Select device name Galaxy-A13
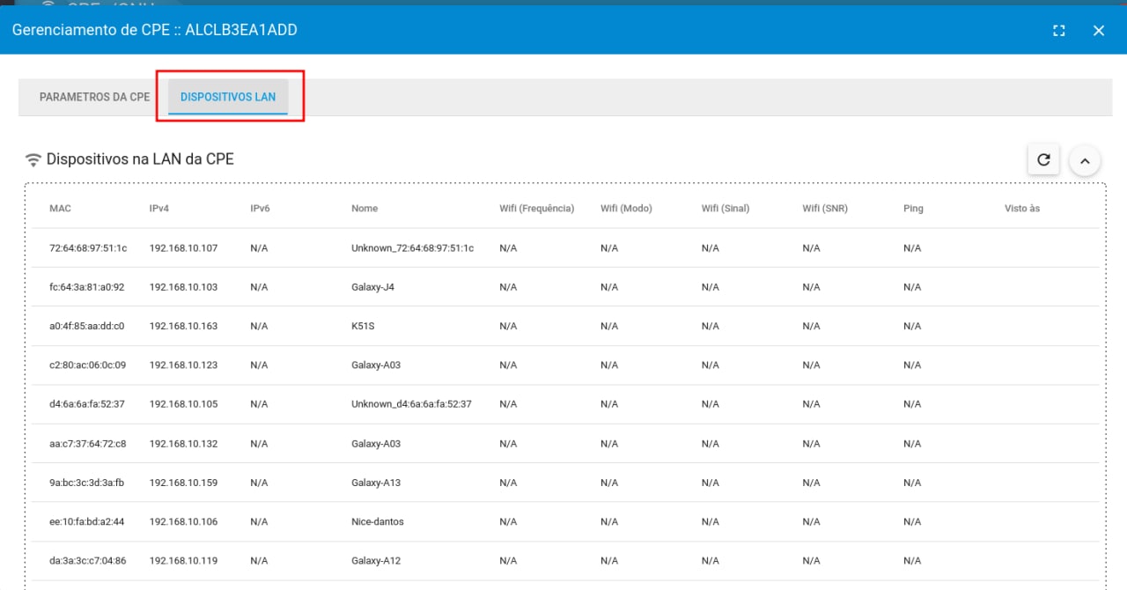This screenshot has width=1127, height=590. tap(376, 483)
